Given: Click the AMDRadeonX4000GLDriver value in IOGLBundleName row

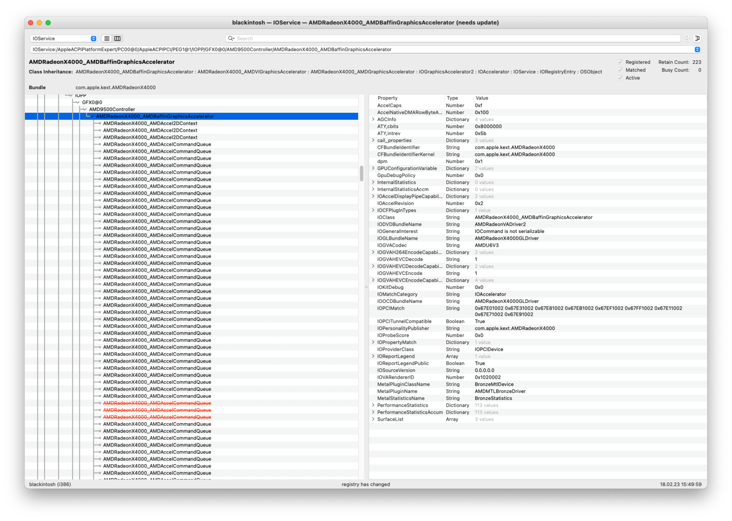Looking at the screenshot, I should 507,238.
